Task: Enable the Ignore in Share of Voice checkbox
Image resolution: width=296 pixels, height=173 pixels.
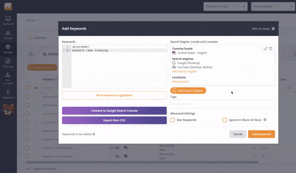Action: (225, 120)
